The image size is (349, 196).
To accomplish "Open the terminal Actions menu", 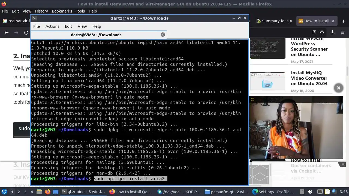I will (x=52, y=26).
